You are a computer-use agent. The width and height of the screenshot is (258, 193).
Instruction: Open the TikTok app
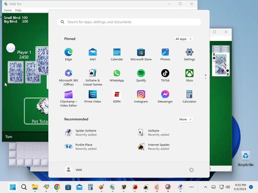coord(165,76)
